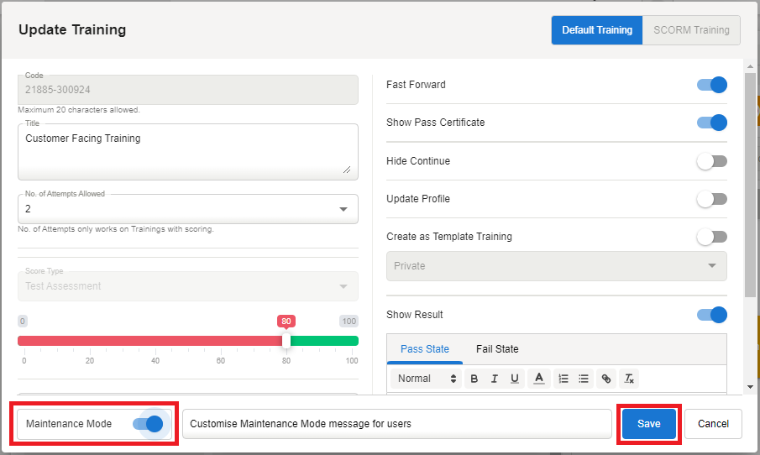Image resolution: width=760 pixels, height=455 pixels.
Task: Turn off Maintenance Mode toggle
Action: (x=148, y=424)
